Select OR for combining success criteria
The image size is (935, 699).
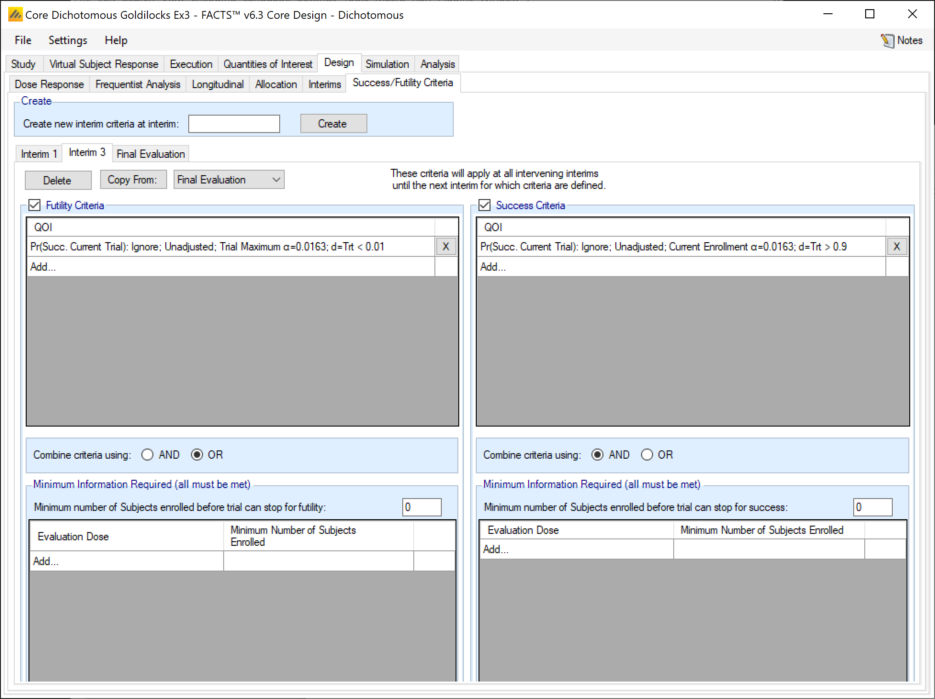pyautogui.click(x=647, y=455)
